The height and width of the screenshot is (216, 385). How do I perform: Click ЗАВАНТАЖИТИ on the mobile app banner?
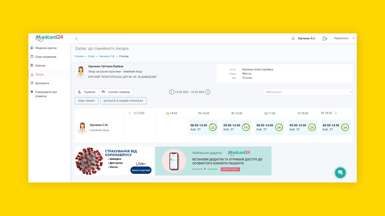(x=230, y=169)
